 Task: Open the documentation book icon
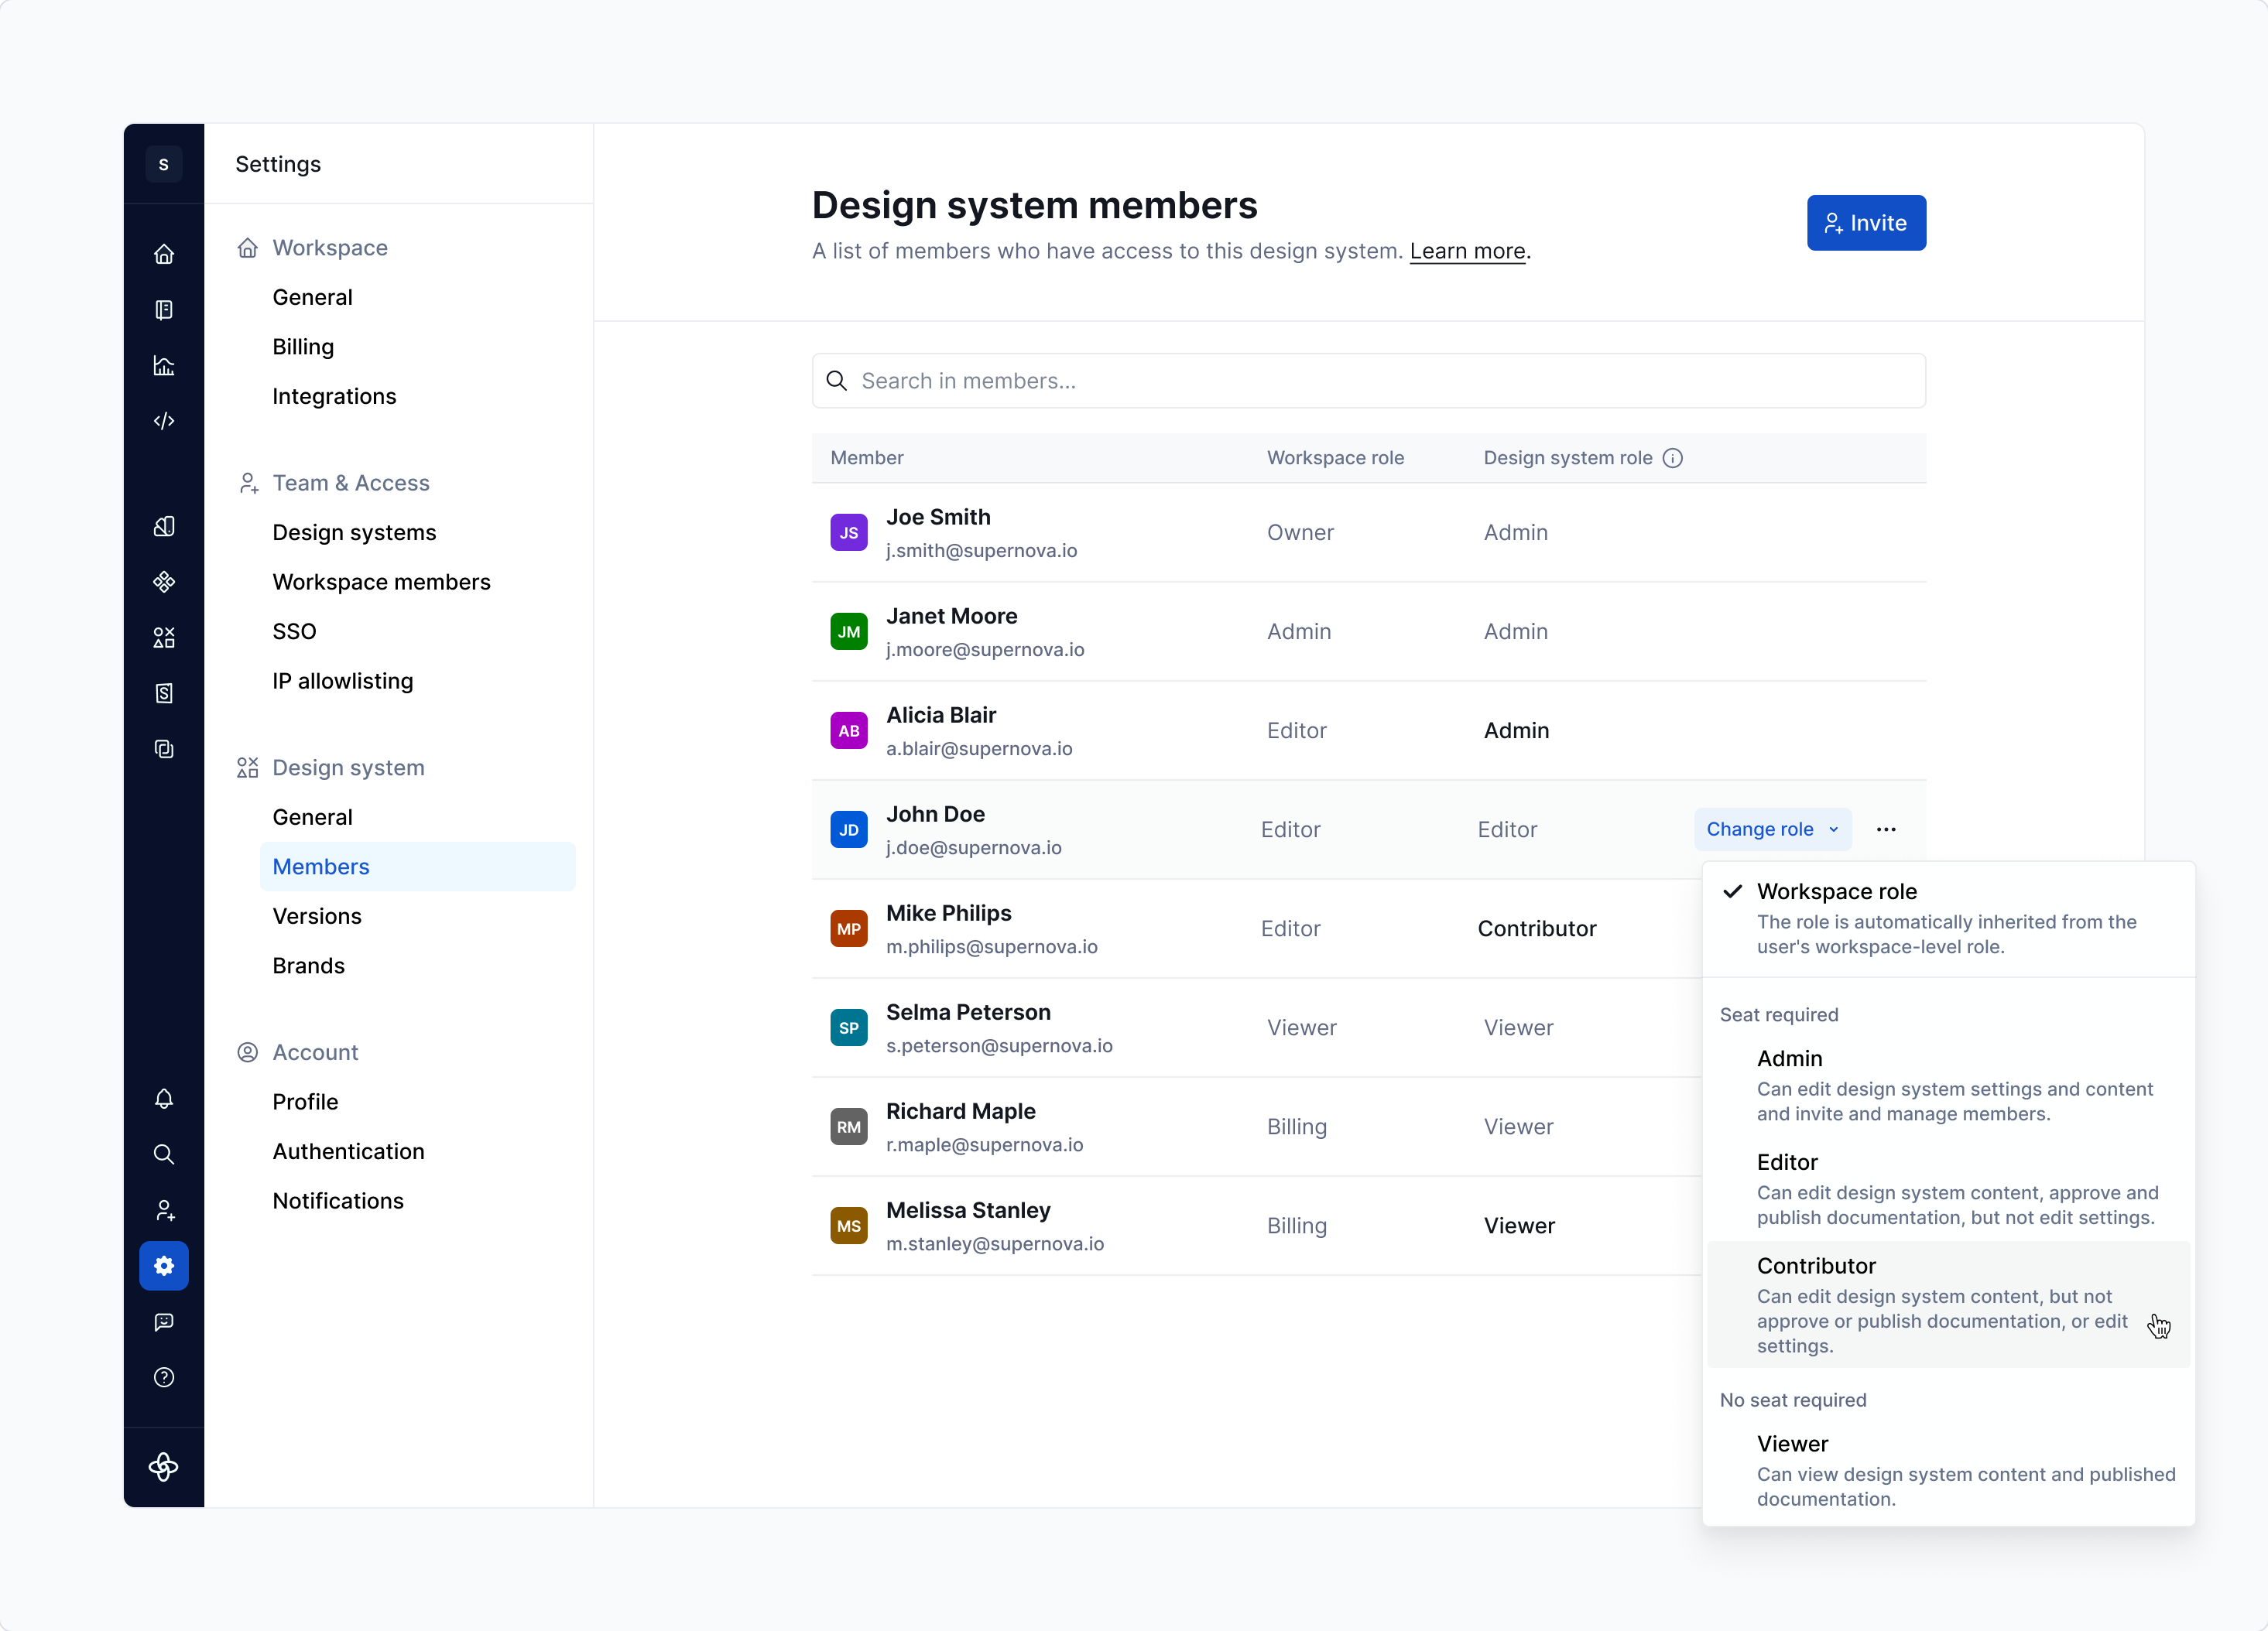click(164, 309)
